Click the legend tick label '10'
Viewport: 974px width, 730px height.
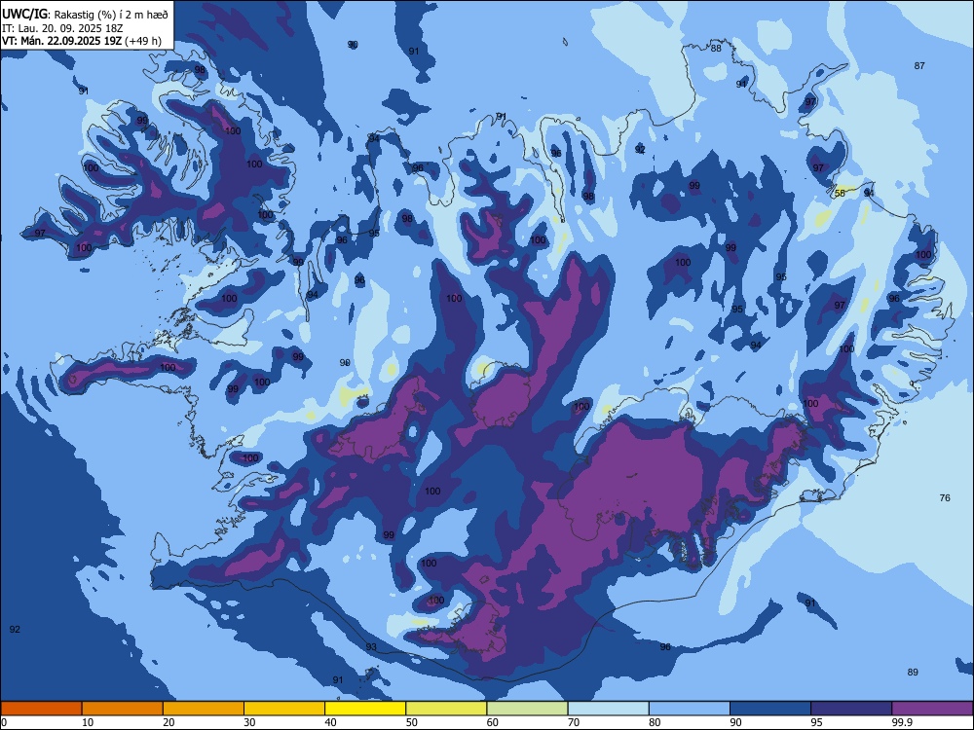(88, 722)
